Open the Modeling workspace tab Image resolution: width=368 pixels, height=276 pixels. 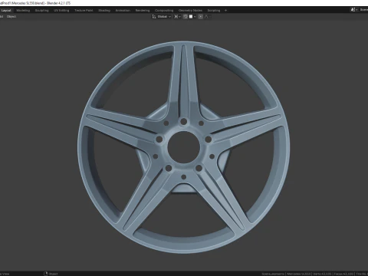coord(23,11)
